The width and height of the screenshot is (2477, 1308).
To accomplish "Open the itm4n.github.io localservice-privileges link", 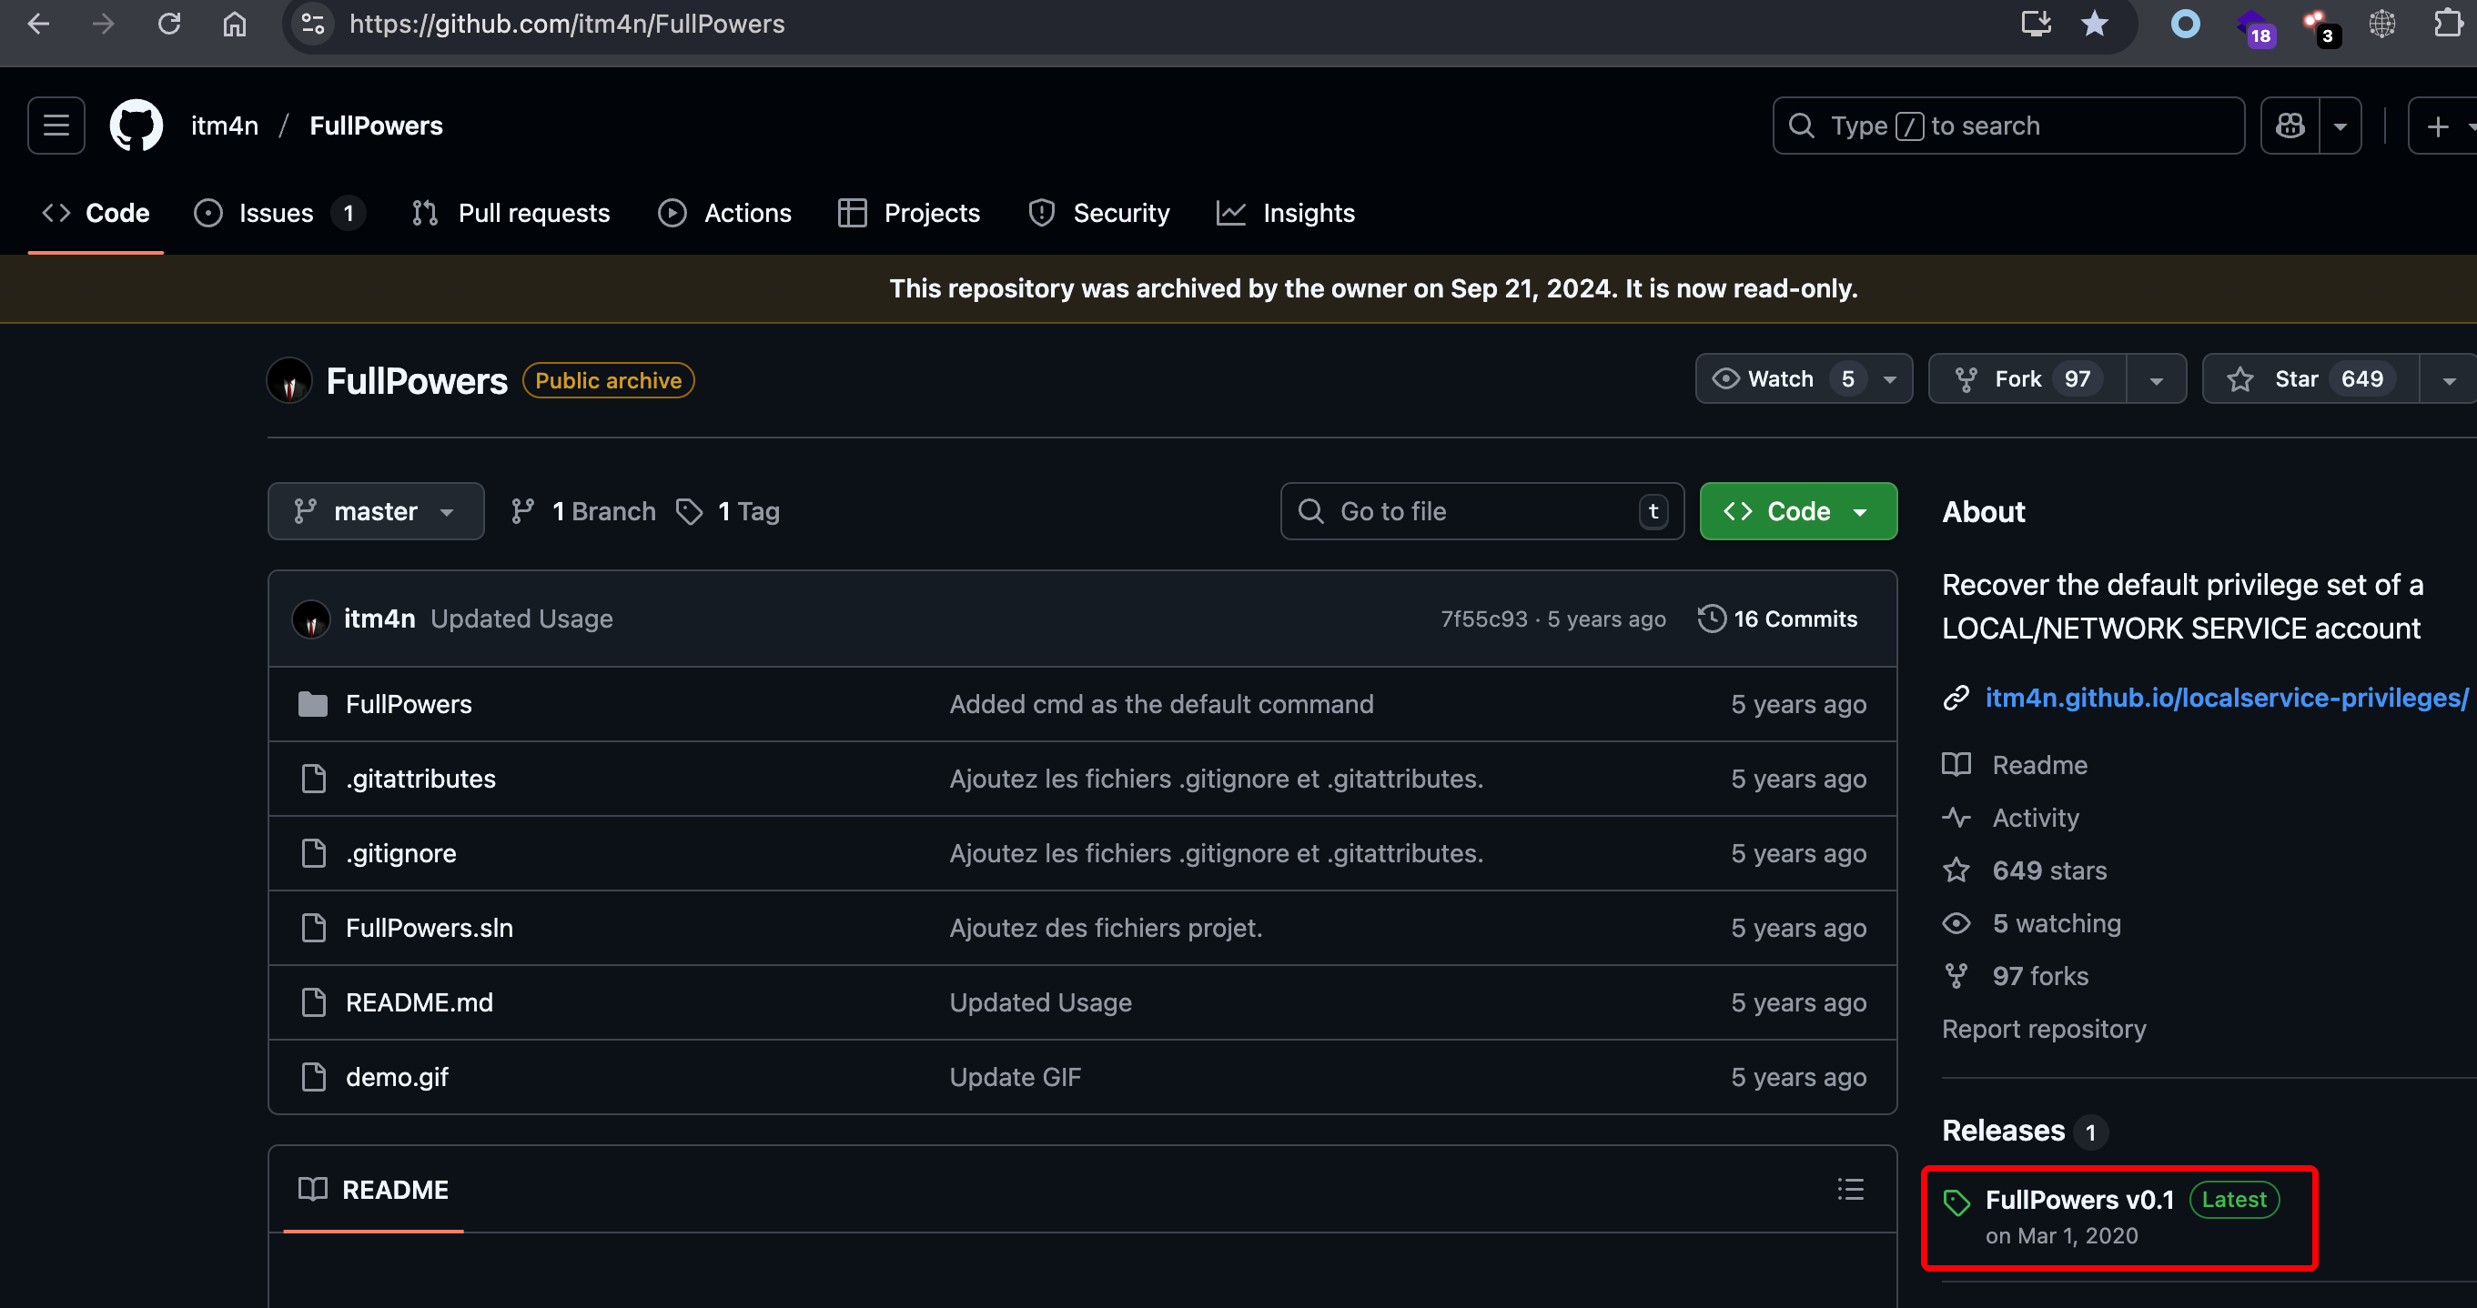I will 2226,697.
